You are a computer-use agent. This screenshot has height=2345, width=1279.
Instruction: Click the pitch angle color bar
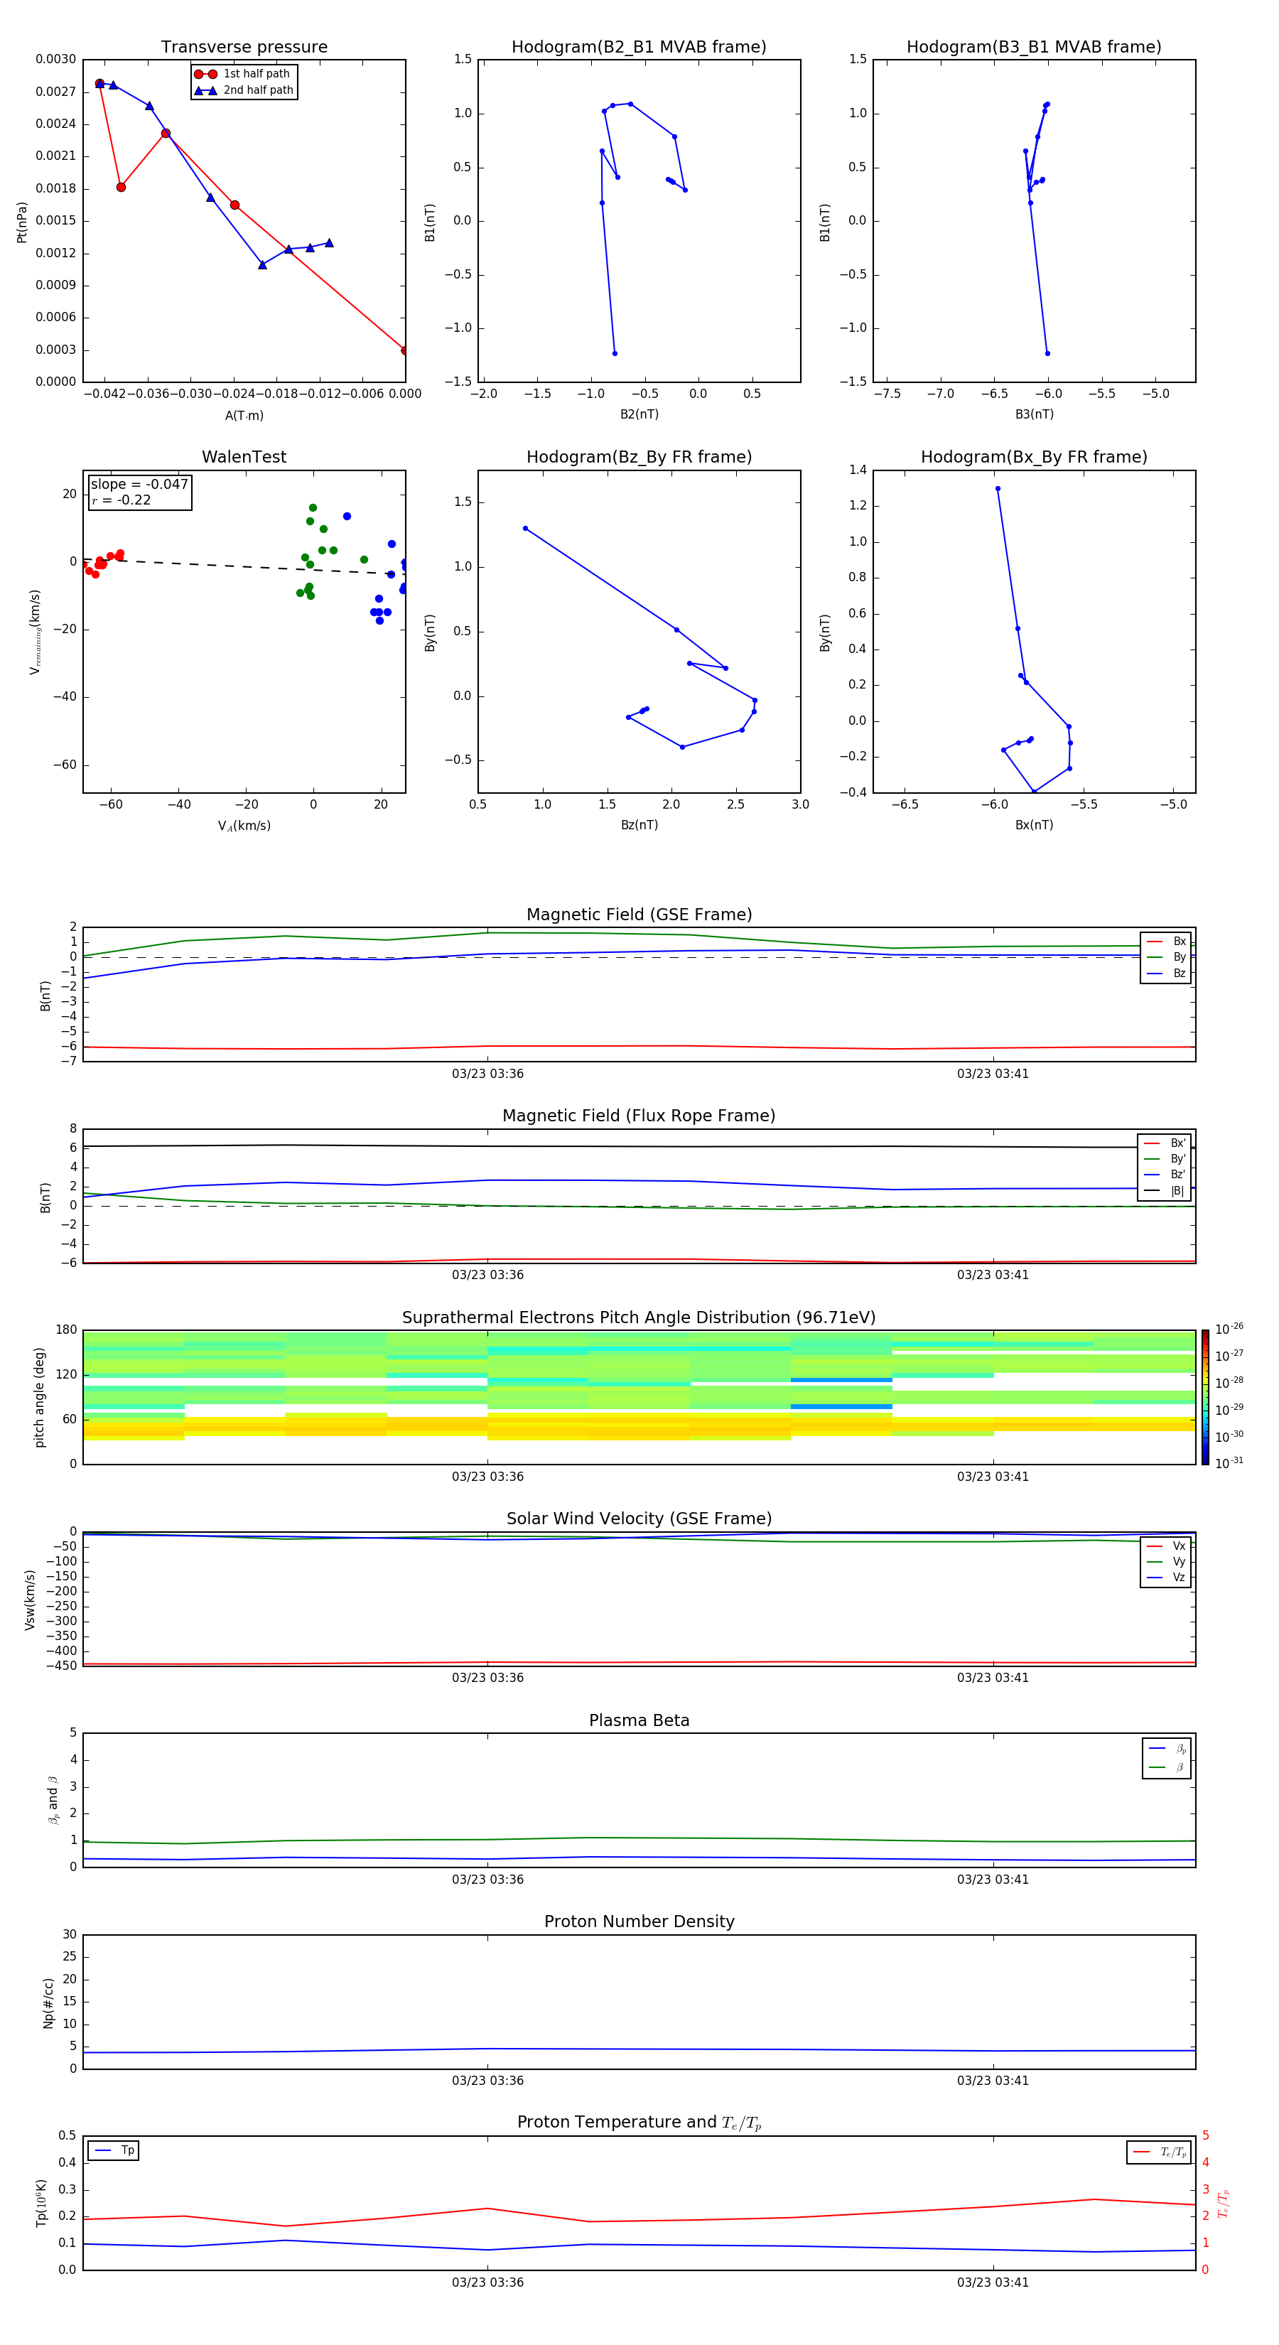point(1205,1397)
